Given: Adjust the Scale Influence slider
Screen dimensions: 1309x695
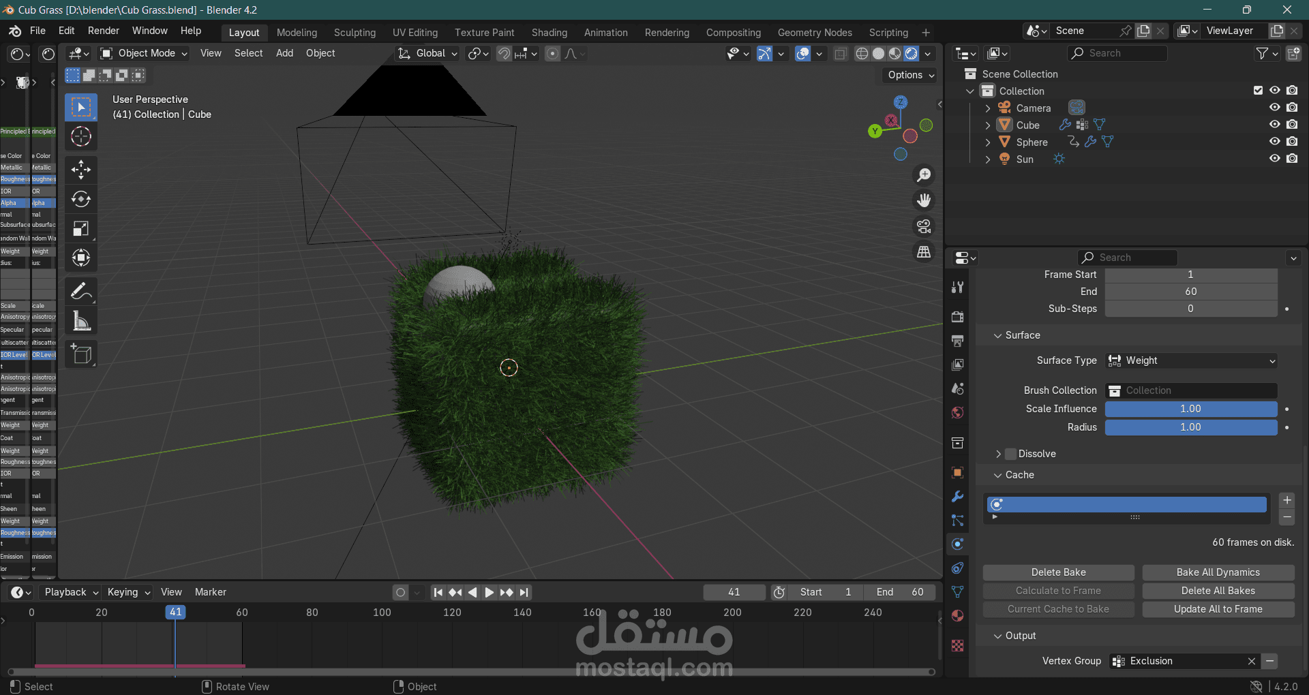Looking at the screenshot, I should [1191, 410].
